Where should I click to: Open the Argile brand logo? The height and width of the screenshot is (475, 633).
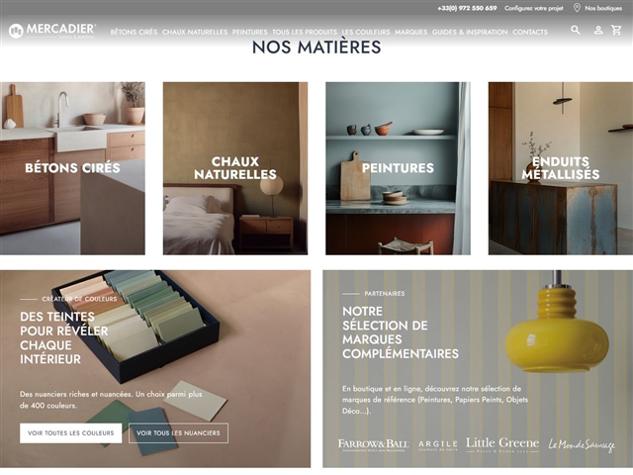[437, 445]
